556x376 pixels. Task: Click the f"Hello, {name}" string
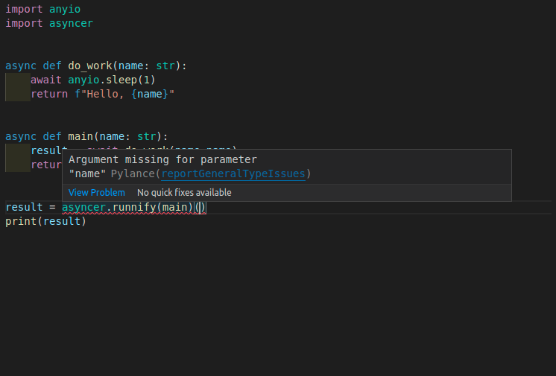pyautogui.click(x=124, y=94)
